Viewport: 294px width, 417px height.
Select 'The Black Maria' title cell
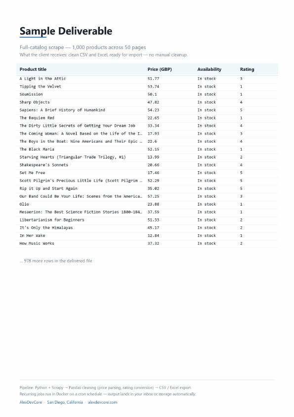click(37, 149)
